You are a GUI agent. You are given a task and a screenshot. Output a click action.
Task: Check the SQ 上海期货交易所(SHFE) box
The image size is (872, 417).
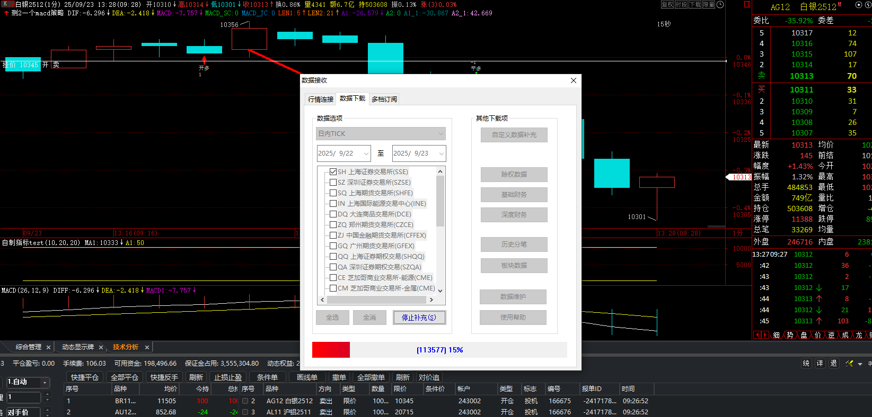click(333, 193)
